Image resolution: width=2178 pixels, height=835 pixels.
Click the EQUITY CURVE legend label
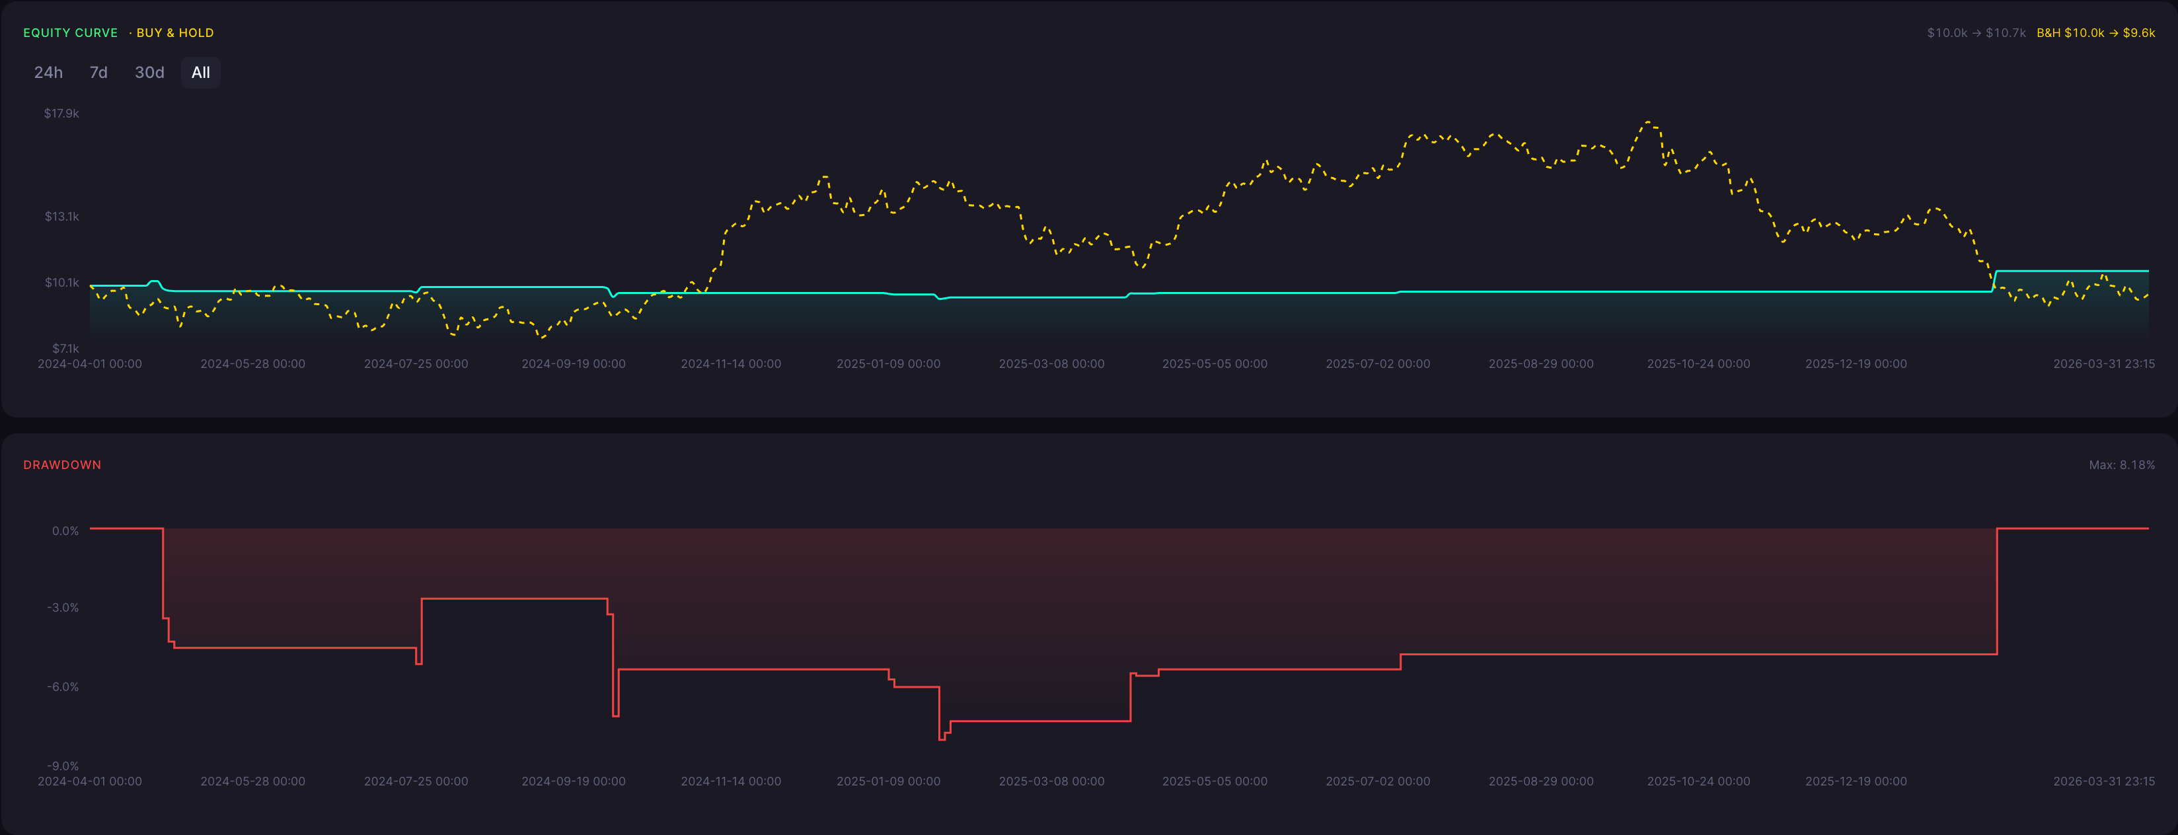(70, 33)
